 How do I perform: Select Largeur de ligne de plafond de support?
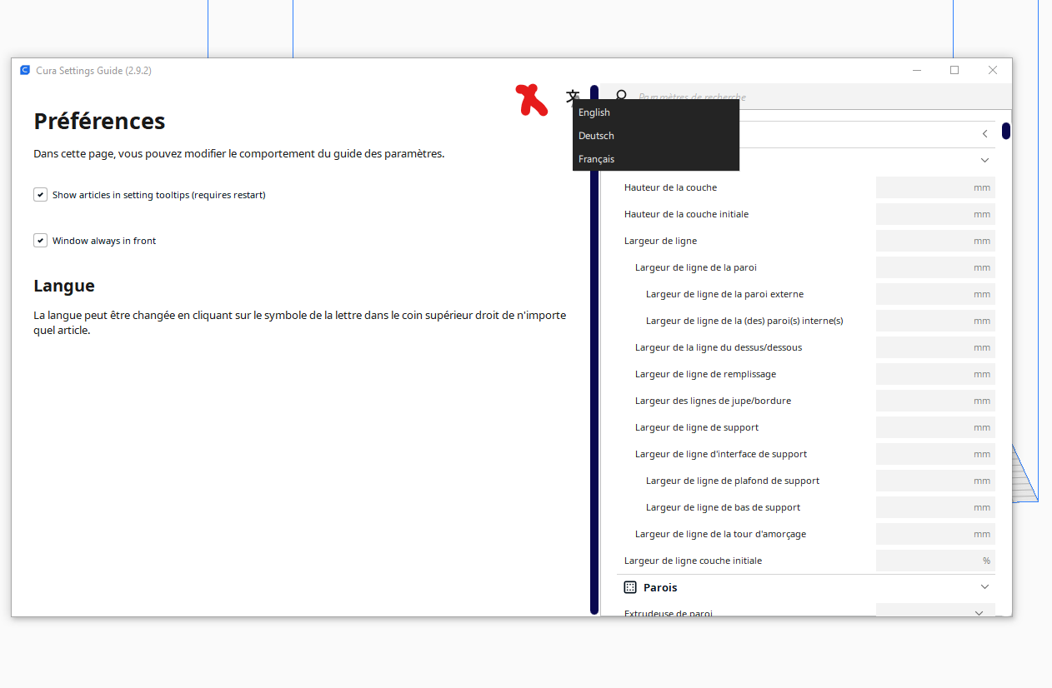point(733,481)
